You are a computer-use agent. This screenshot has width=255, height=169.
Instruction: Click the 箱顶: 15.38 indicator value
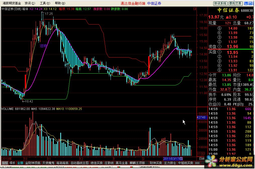tap(67, 9)
